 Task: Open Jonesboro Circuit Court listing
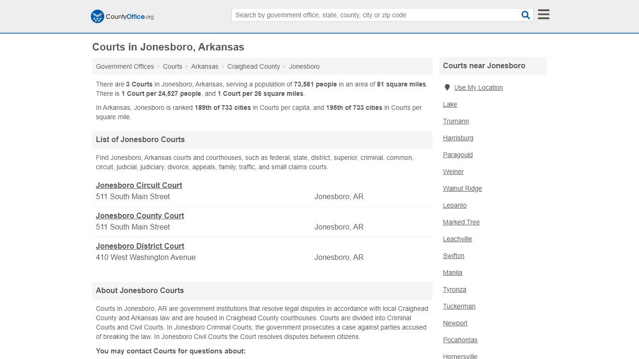coord(139,185)
